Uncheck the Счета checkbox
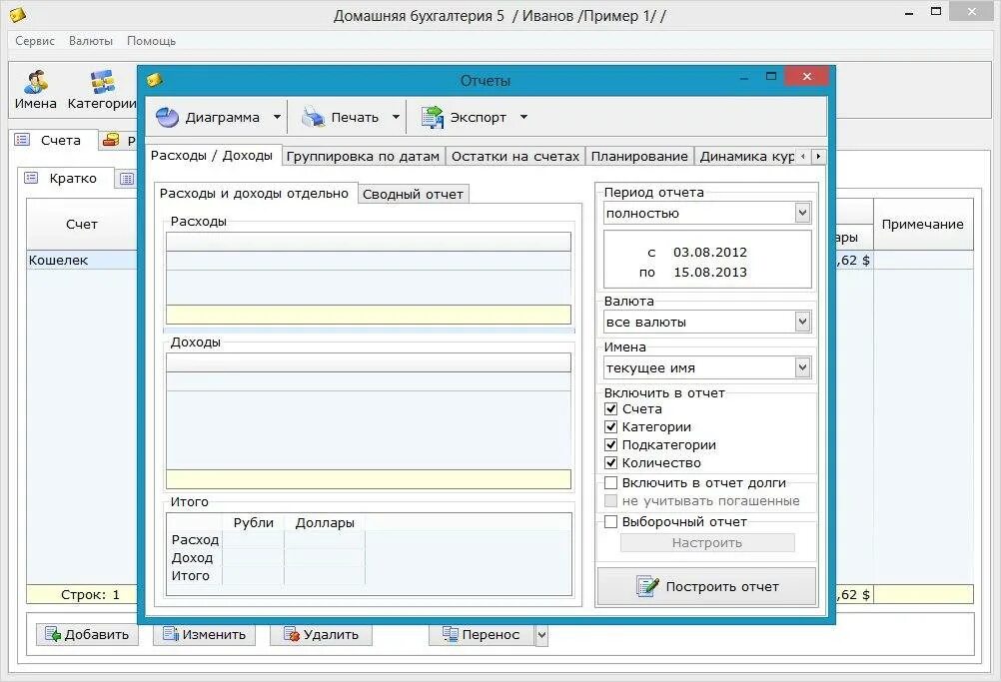This screenshot has width=1001, height=682. 611,409
